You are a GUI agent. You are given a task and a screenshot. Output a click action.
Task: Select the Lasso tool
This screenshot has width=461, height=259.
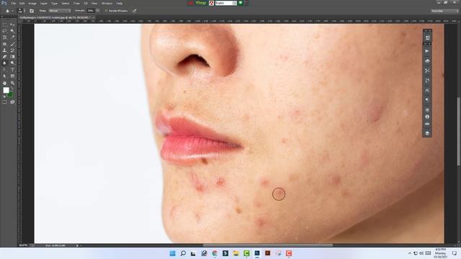4,31
